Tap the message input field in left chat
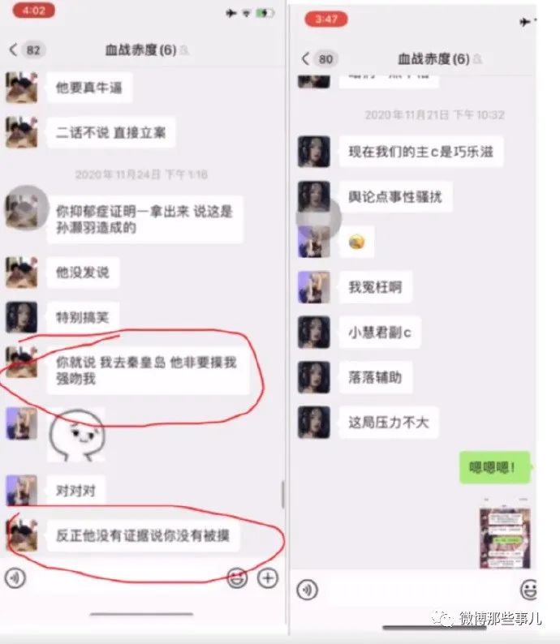Image resolution: width=560 pixels, height=644 pixels. point(127,577)
